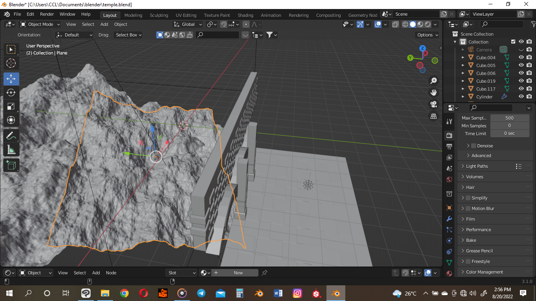Open the View Layer properties tab

pyautogui.click(x=449, y=157)
